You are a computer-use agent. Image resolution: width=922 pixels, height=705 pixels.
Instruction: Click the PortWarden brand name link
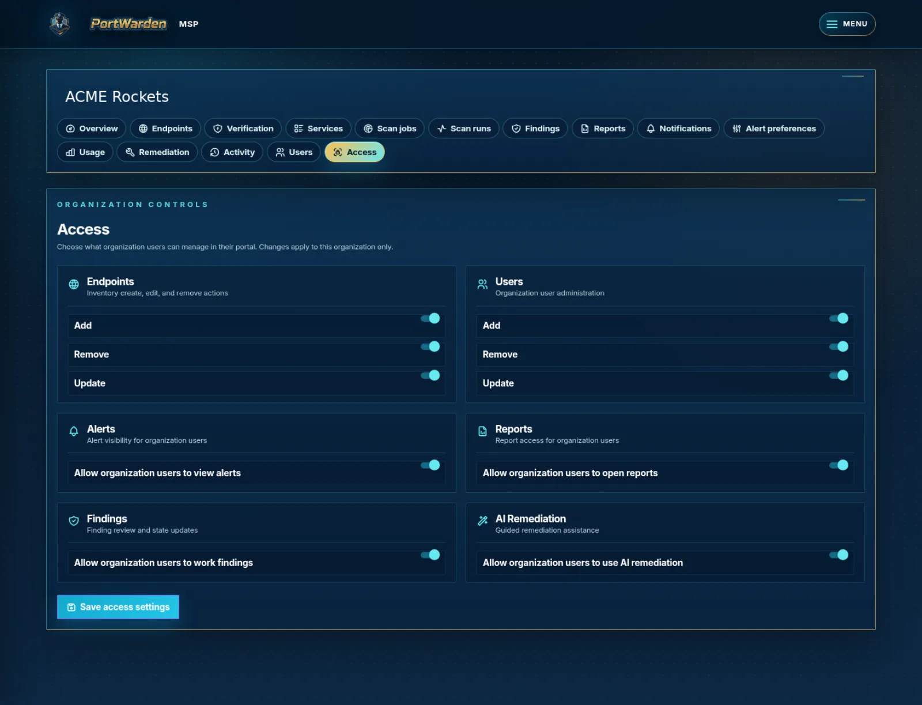129,24
